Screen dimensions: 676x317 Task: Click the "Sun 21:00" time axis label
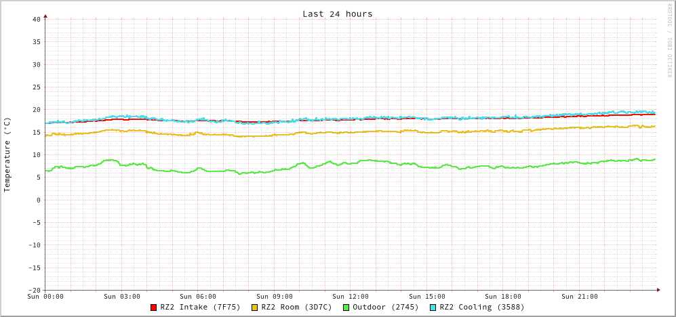[x=580, y=297]
